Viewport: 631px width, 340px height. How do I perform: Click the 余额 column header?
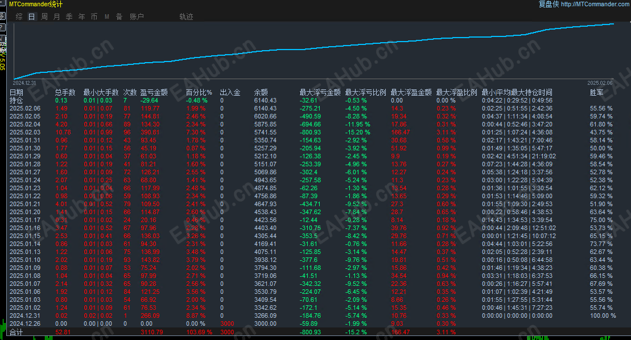pos(261,92)
